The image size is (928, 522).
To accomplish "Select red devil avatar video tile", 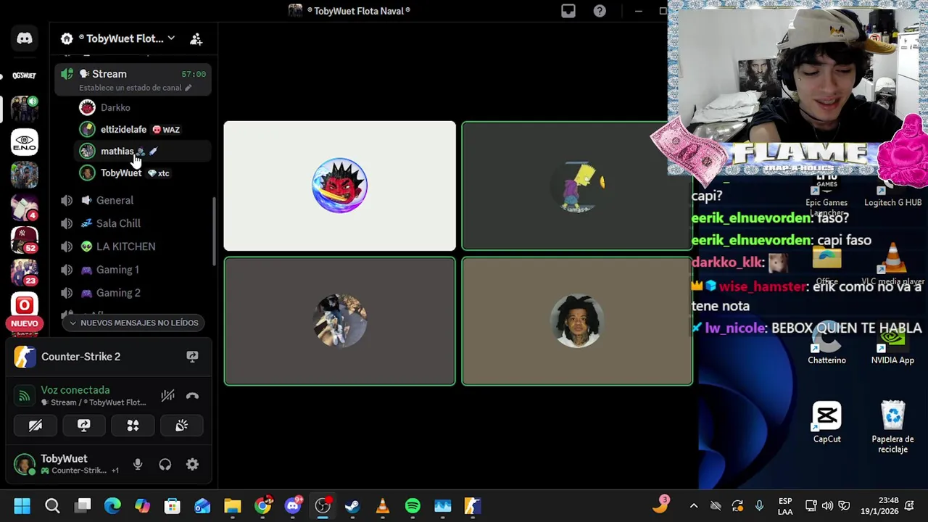I will pyautogui.click(x=340, y=186).
